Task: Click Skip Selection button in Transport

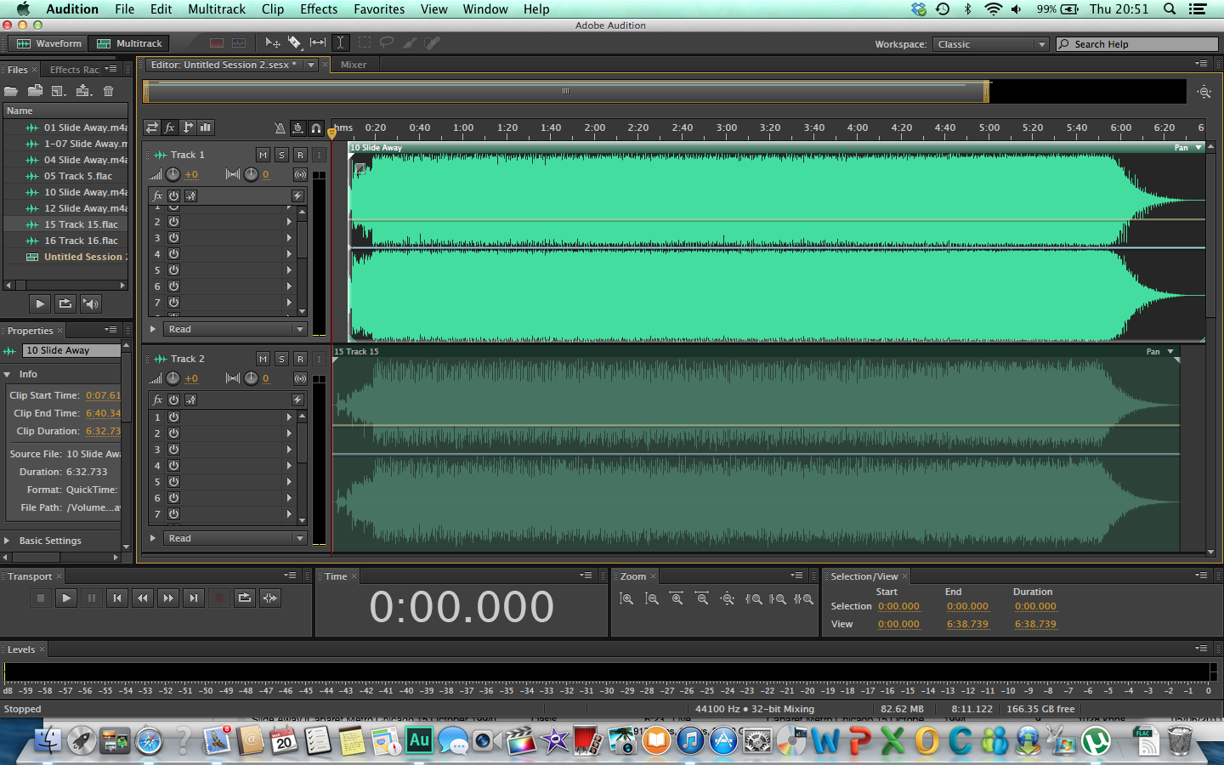Action: click(x=270, y=598)
